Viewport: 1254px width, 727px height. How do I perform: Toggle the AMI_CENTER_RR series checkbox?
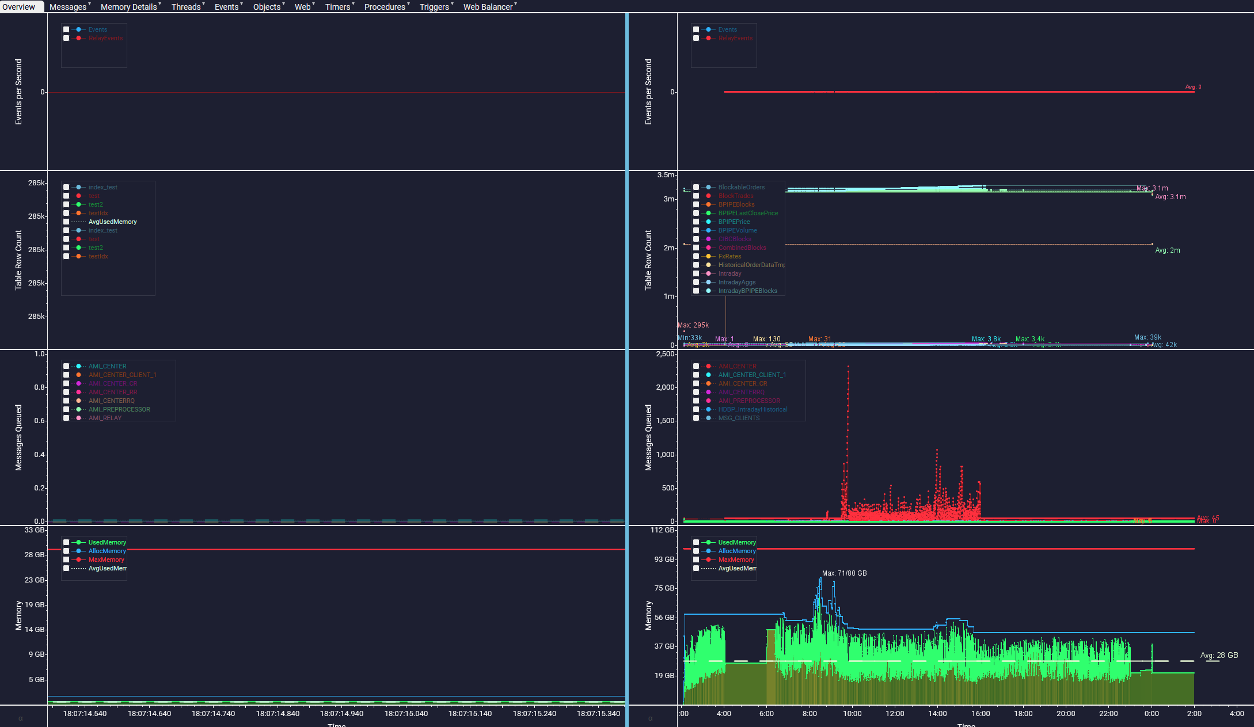pyautogui.click(x=66, y=392)
